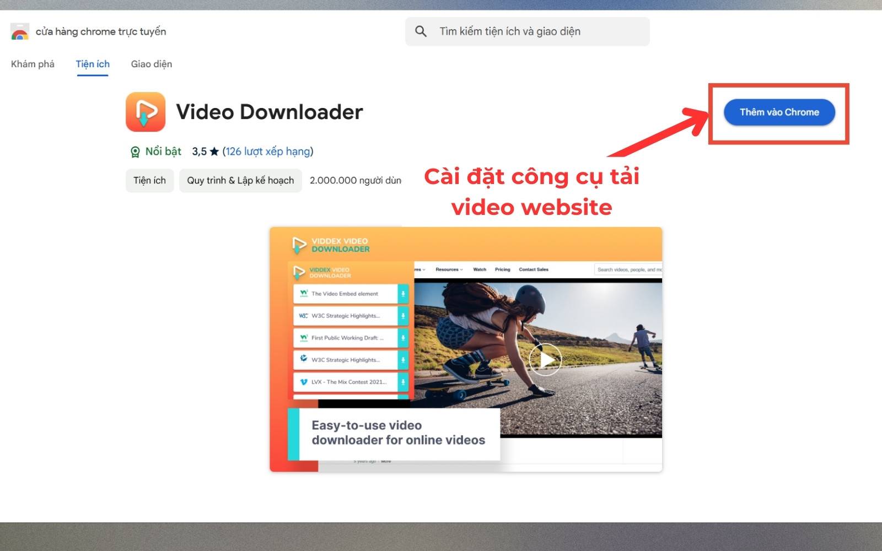Focus the Tìm kiếm tiện ích search field
The height and width of the screenshot is (551, 882).
(x=528, y=31)
